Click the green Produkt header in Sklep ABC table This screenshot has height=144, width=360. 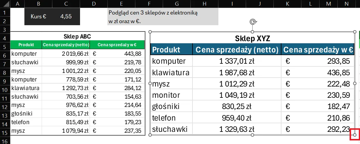coord(26,45)
